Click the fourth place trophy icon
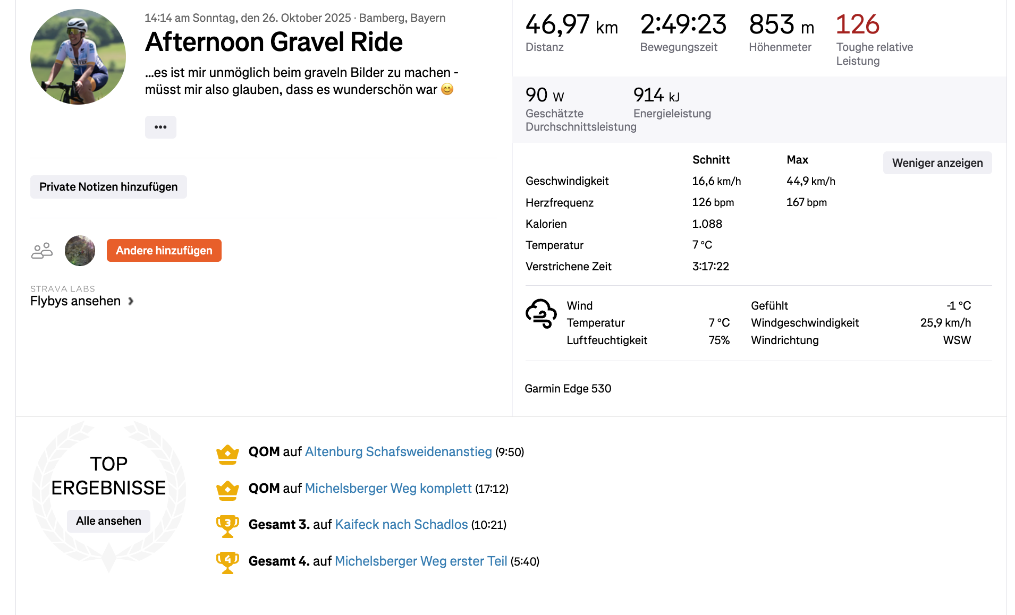 click(x=227, y=562)
